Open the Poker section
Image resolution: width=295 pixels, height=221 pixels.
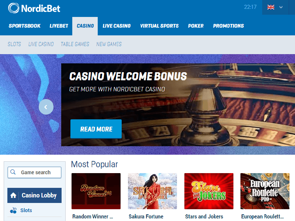click(x=196, y=26)
